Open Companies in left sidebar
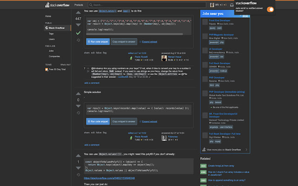Viewport: 298px width, 186px height. click(54, 56)
